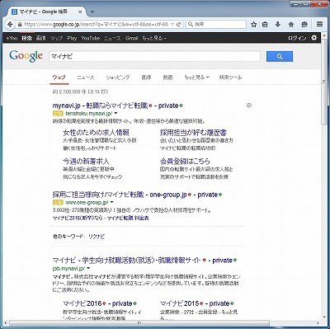Open YouTube from Google top bar
This screenshot has width=330, height=329.
91,38
